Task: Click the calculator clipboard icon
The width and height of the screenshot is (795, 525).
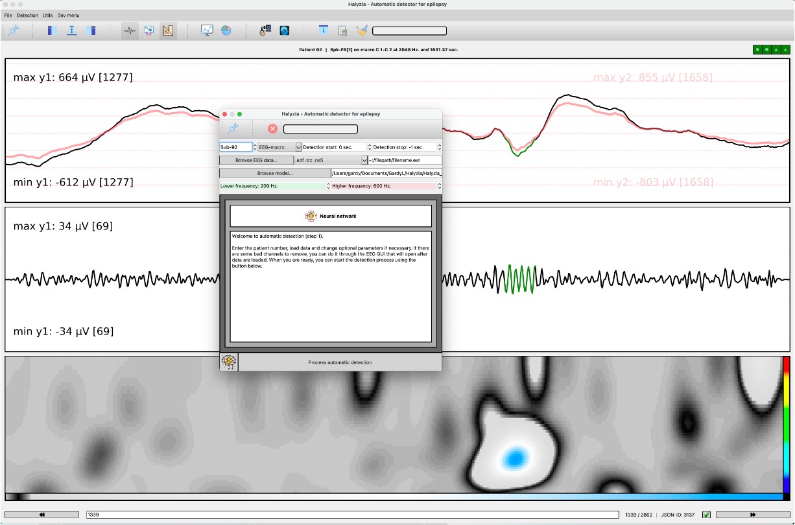Action: click(x=342, y=30)
